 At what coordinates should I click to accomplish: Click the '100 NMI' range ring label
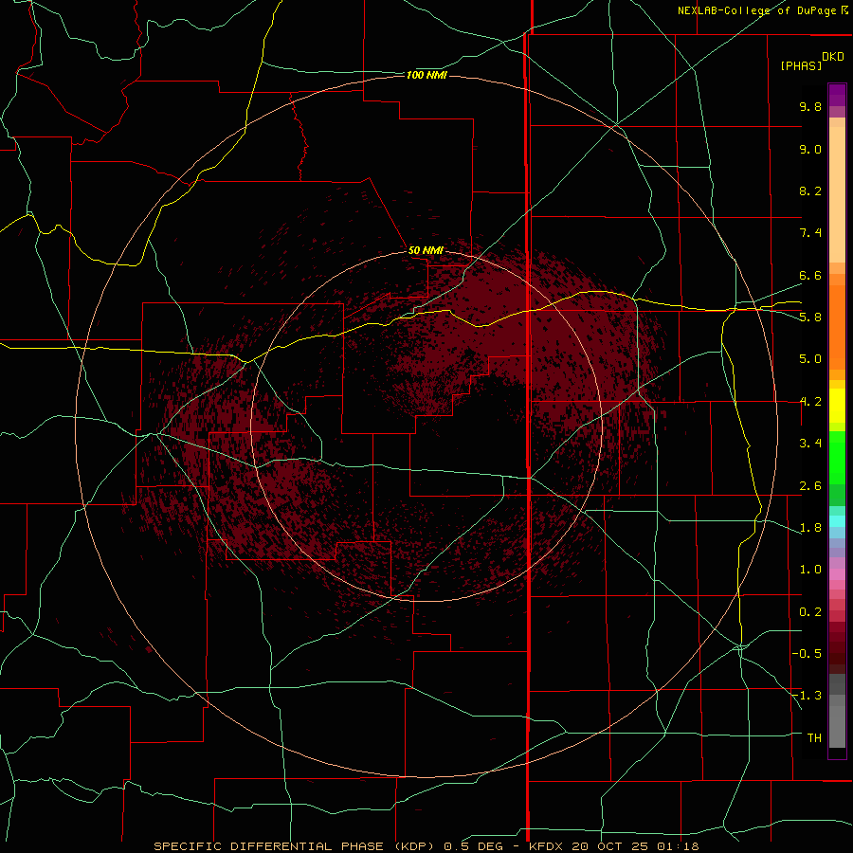click(426, 75)
